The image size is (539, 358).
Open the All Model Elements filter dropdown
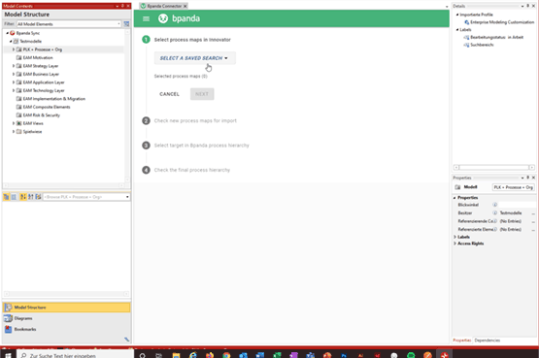click(118, 24)
